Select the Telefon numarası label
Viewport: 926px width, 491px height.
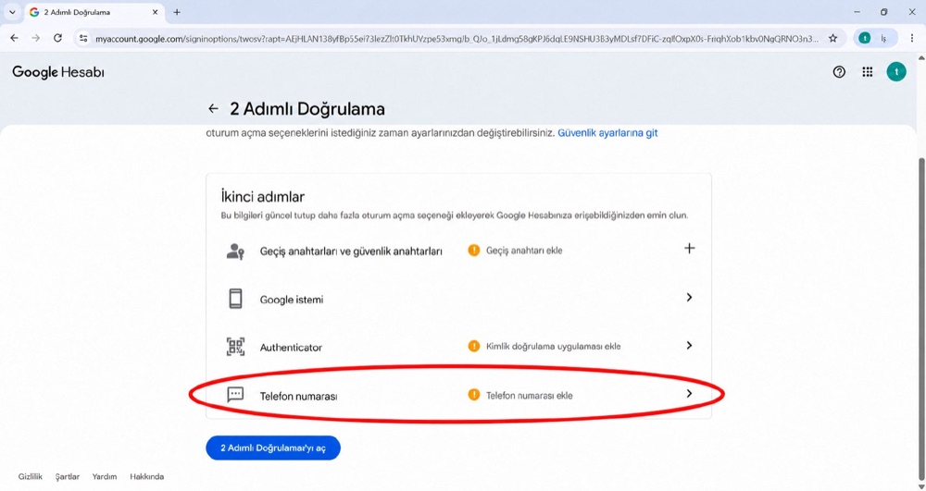point(298,396)
